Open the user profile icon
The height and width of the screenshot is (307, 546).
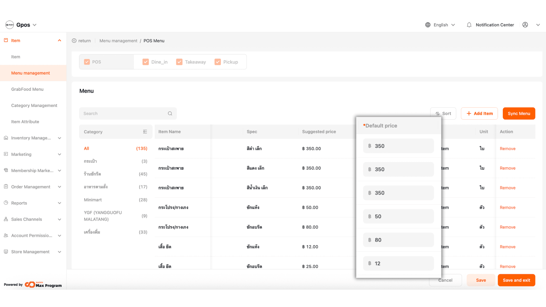coord(525,25)
